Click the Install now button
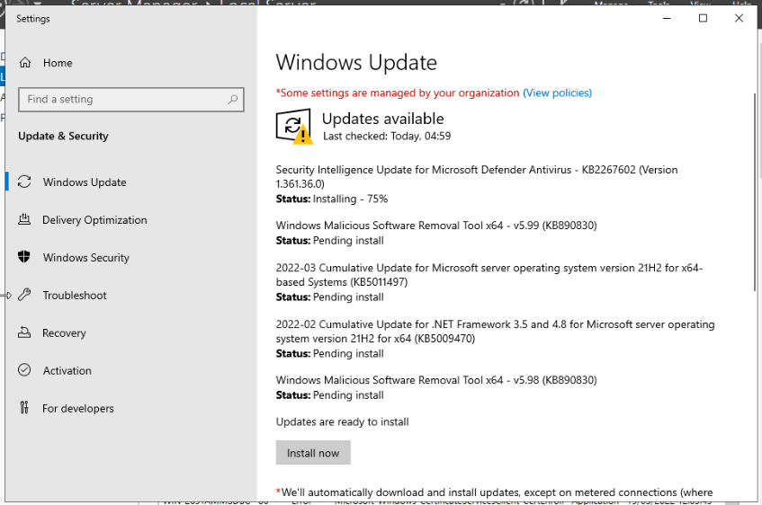 [x=313, y=453]
